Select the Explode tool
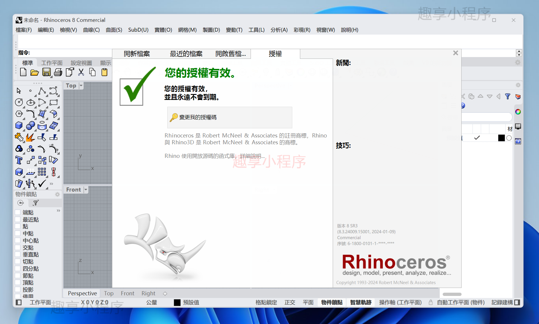539x324 pixels. coord(30,137)
